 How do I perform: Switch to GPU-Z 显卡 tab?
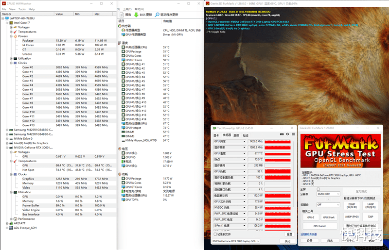pos(216,135)
